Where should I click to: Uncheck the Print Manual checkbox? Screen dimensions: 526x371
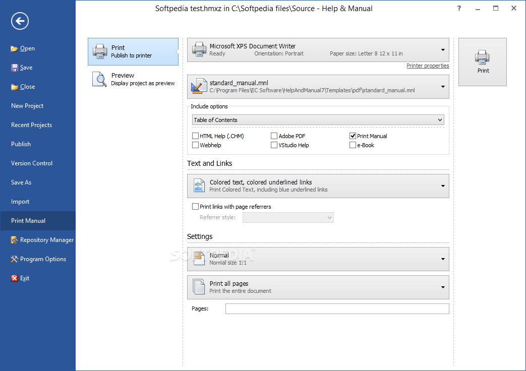[x=353, y=136]
